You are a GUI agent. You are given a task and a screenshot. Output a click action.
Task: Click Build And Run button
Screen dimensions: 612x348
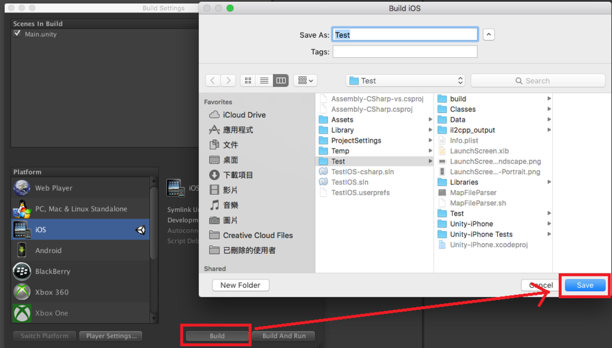(x=284, y=336)
